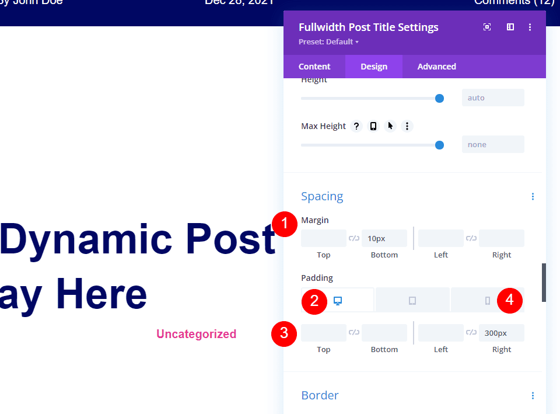Unlink the padding sync toggle
Viewport: 560px width, 414px height.
[x=354, y=332]
